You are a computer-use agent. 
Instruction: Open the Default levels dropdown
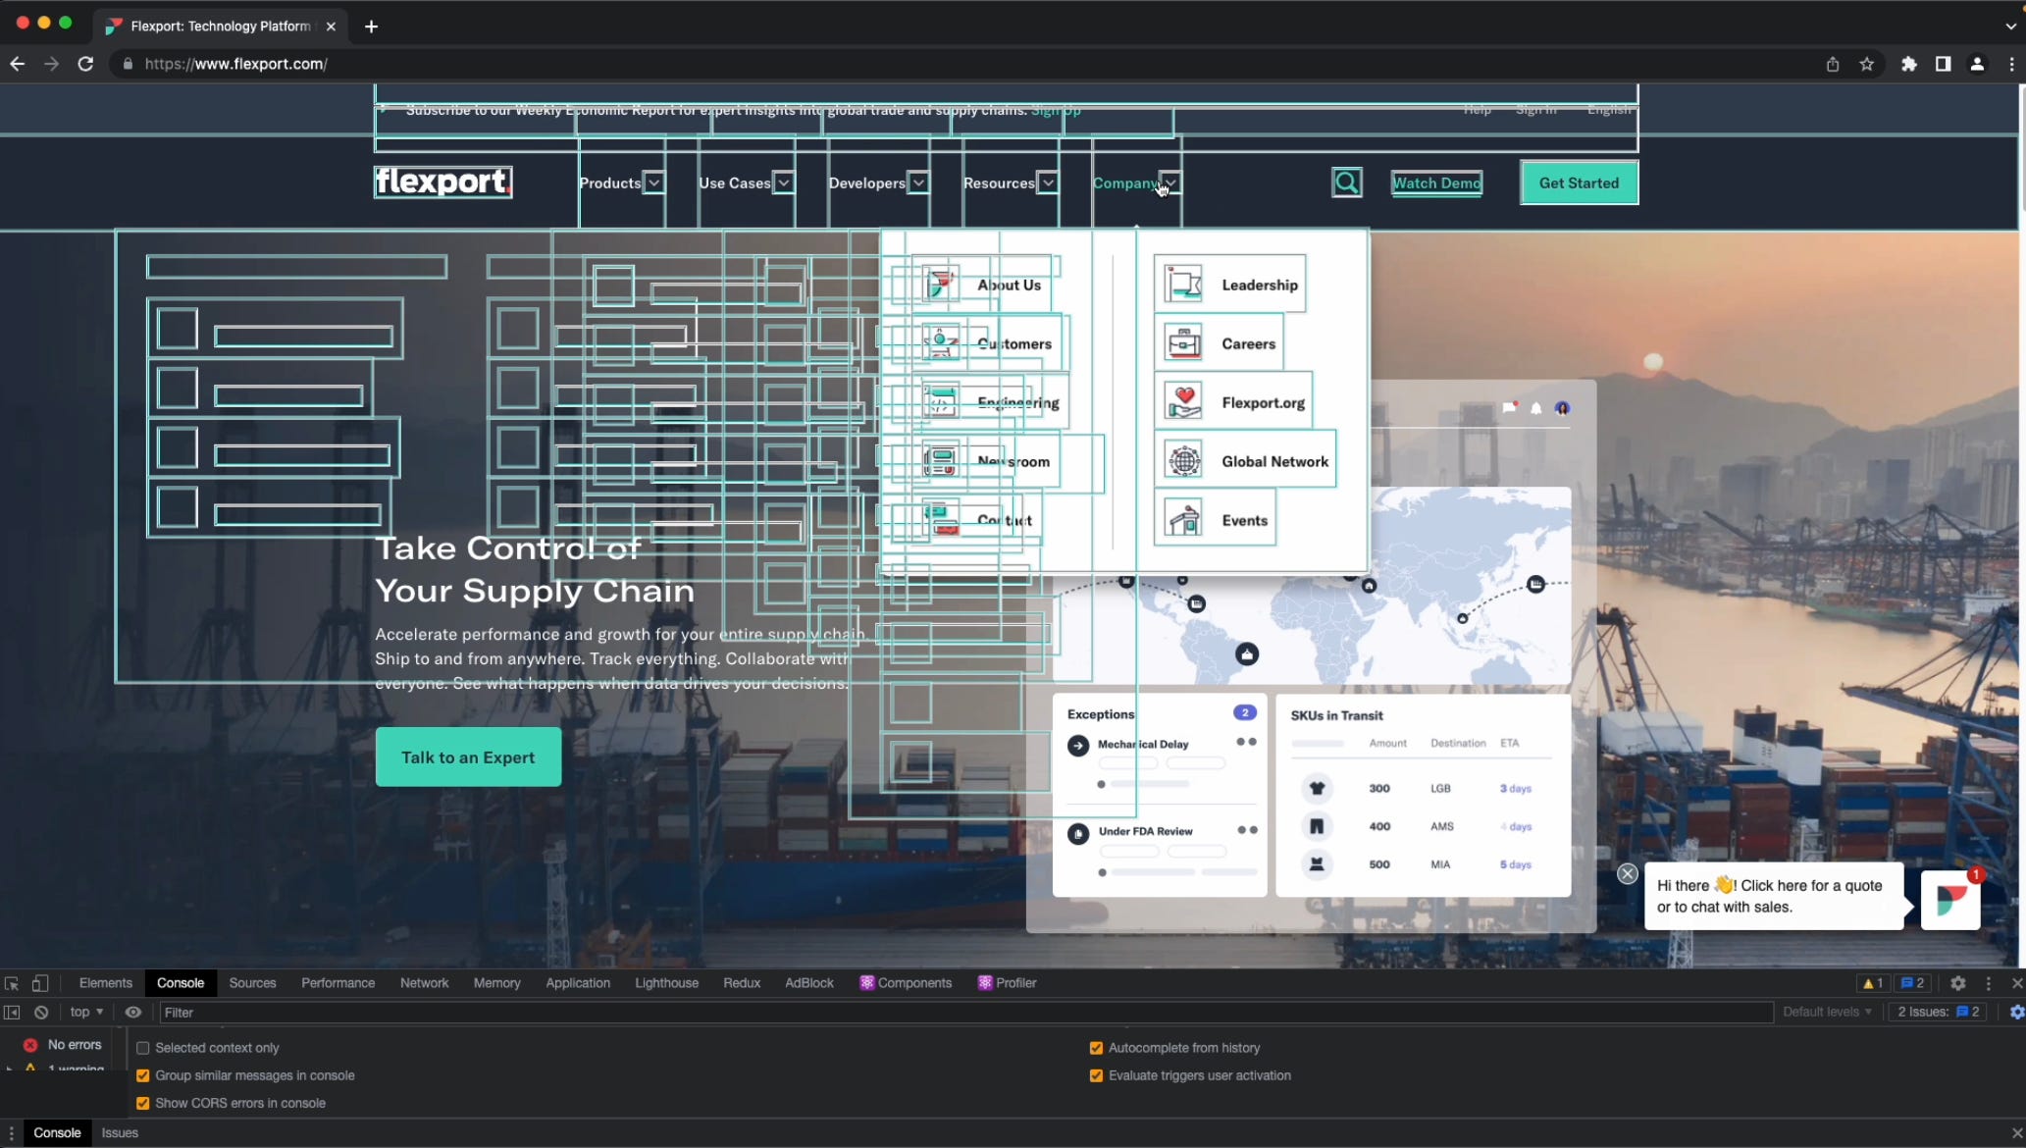pyautogui.click(x=1827, y=1012)
